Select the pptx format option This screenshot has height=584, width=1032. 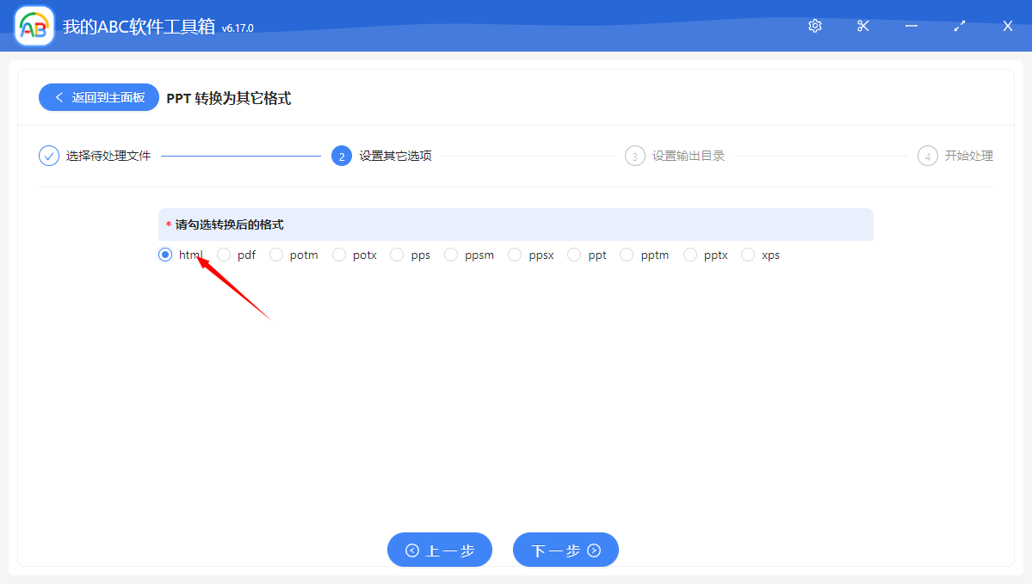point(690,255)
